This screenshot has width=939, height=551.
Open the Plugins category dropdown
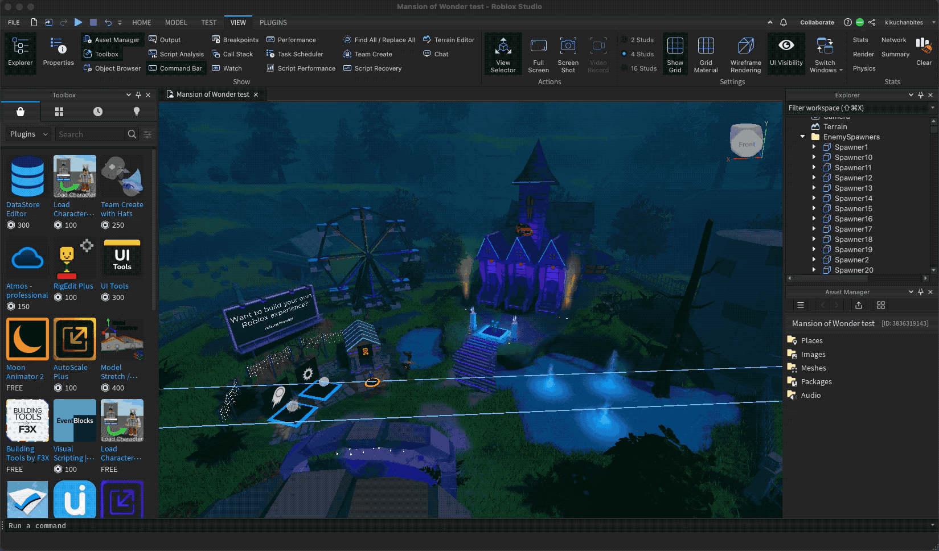(28, 134)
